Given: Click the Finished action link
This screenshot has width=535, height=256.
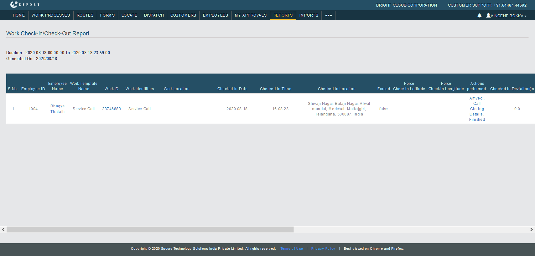Looking at the screenshot, I should (x=477, y=120).
